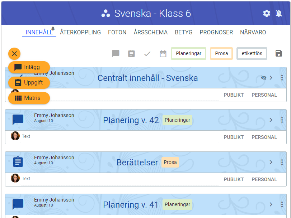The image size is (291, 218).
Task: Expand the Planering v. 42 post
Action: click(271, 120)
